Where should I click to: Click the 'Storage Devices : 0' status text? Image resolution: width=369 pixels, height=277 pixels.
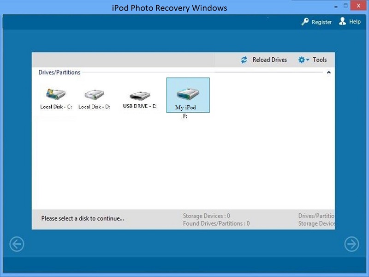pos(206,216)
